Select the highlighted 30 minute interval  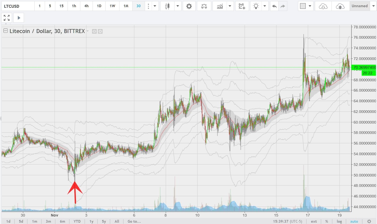click(139, 6)
